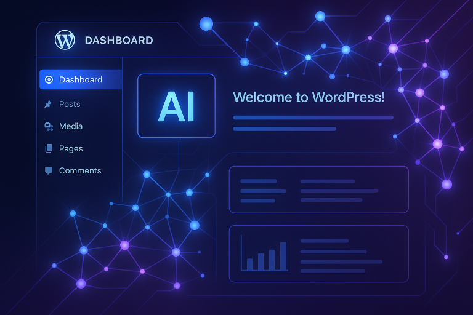Click the Media library icon
Screen dimensions: 473x315
tap(49, 126)
